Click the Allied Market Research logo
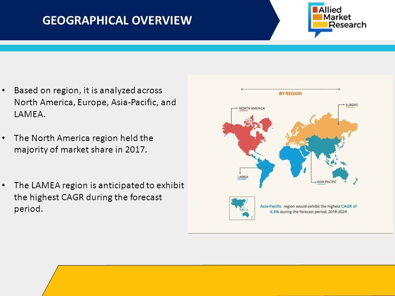The height and width of the screenshot is (296, 395). [x=337, y=20]
